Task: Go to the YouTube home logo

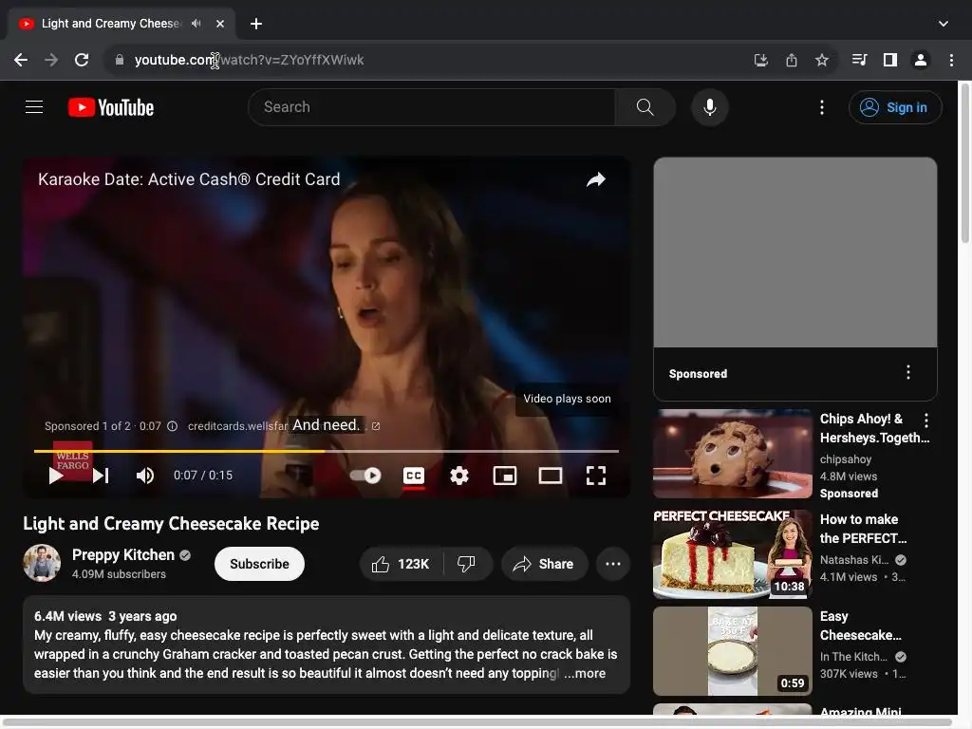Action: pos(111,107)
